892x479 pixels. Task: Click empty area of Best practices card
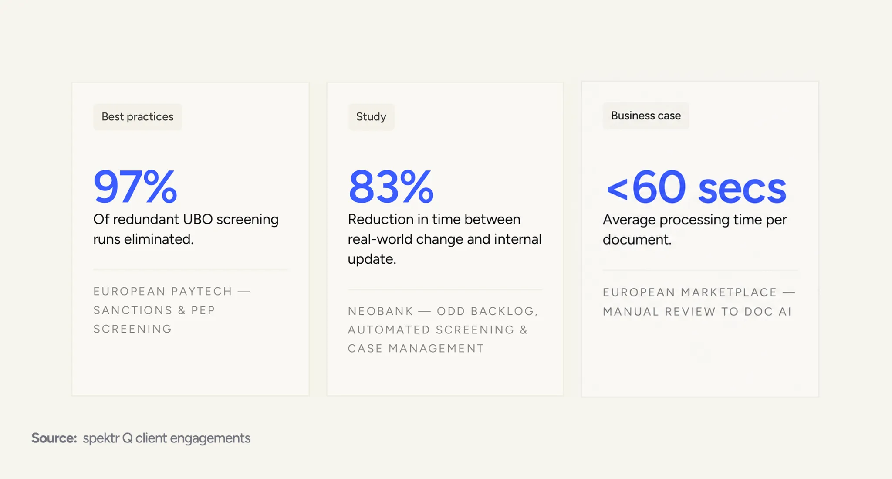pos(190,366)
